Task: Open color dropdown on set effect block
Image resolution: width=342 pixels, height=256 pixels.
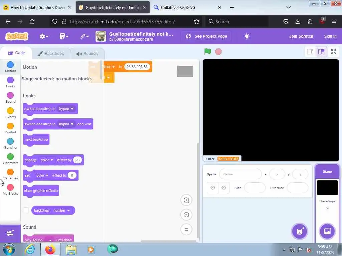Action: point(42,175)
